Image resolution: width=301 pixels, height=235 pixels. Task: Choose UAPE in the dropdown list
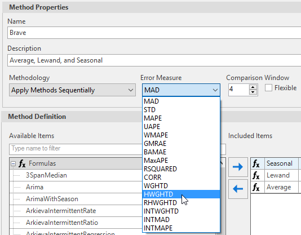coord(181,127)
